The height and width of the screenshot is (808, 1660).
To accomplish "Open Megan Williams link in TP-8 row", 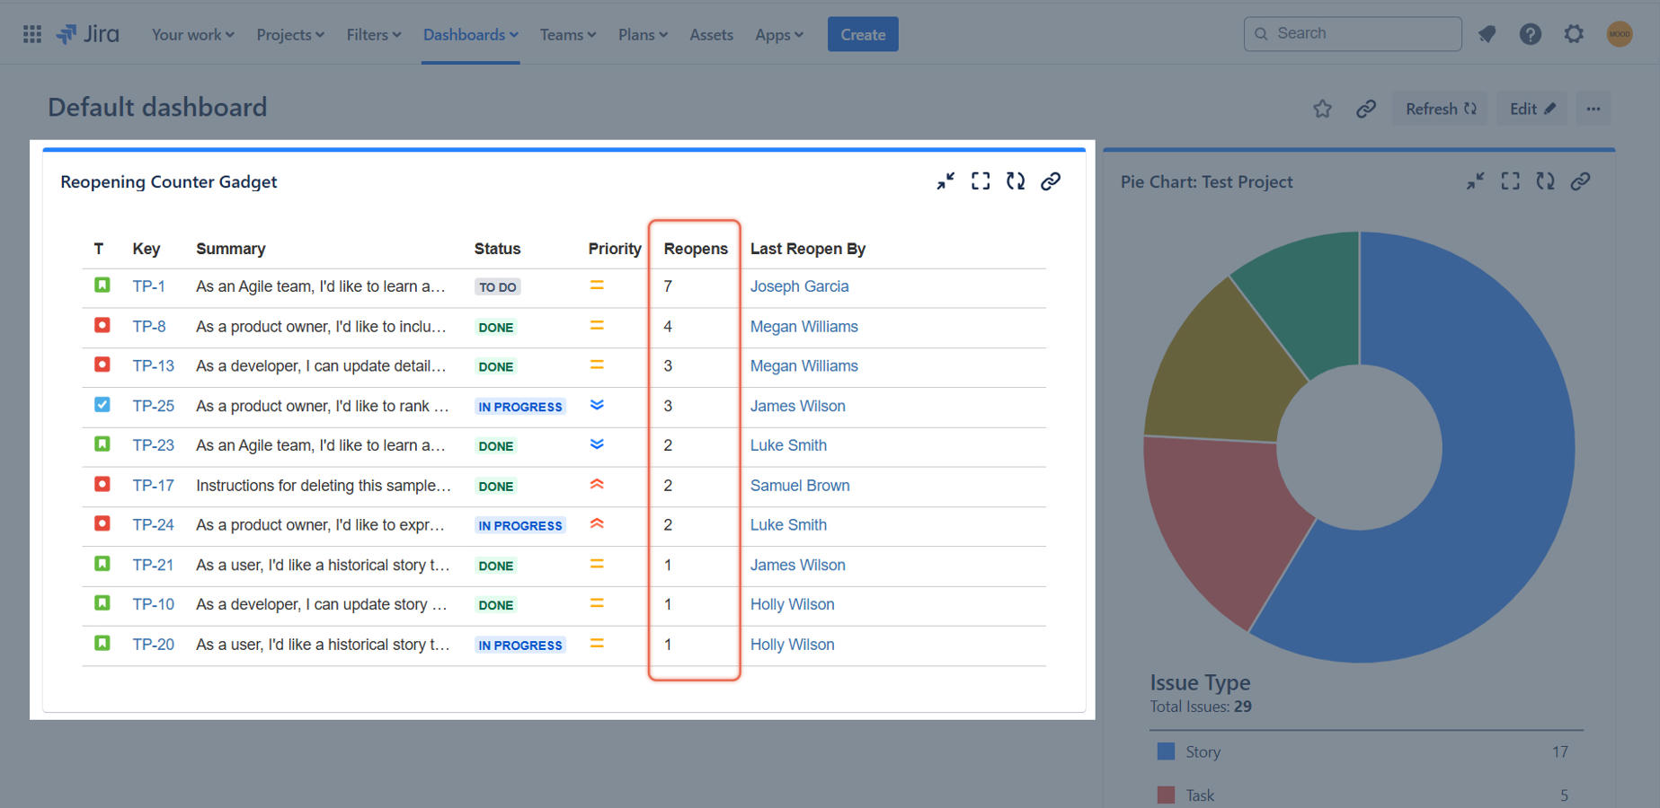I will (804, 327).
